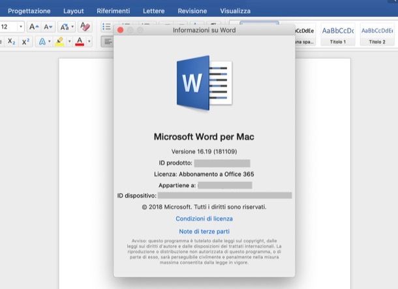Apply the Titolo 1 style
Image resolution: width=398 pixels, height=289 pixels.
click(337, 35)
